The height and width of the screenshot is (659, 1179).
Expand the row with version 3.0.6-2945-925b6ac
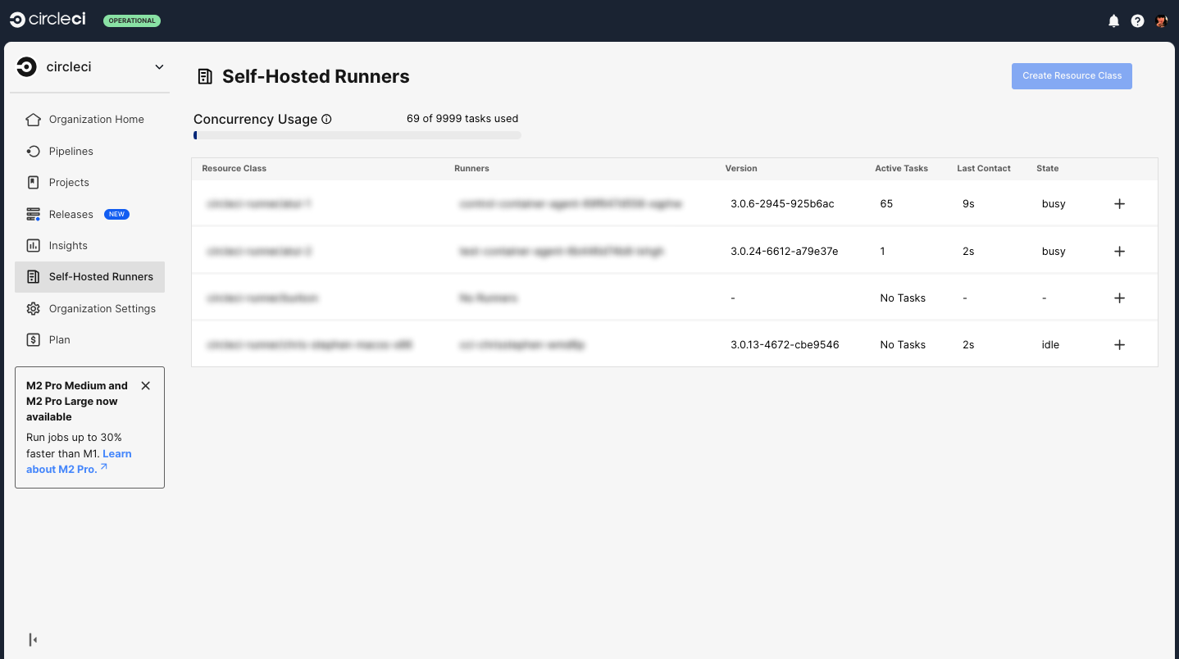(x=1119, y=203)
